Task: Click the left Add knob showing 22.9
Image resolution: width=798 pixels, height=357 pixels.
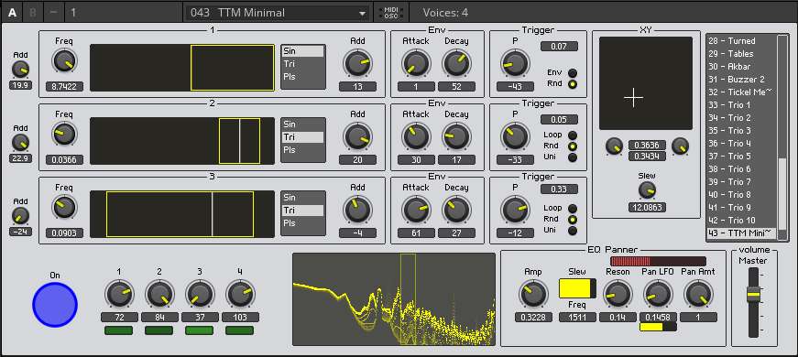Action: (20, 143)
